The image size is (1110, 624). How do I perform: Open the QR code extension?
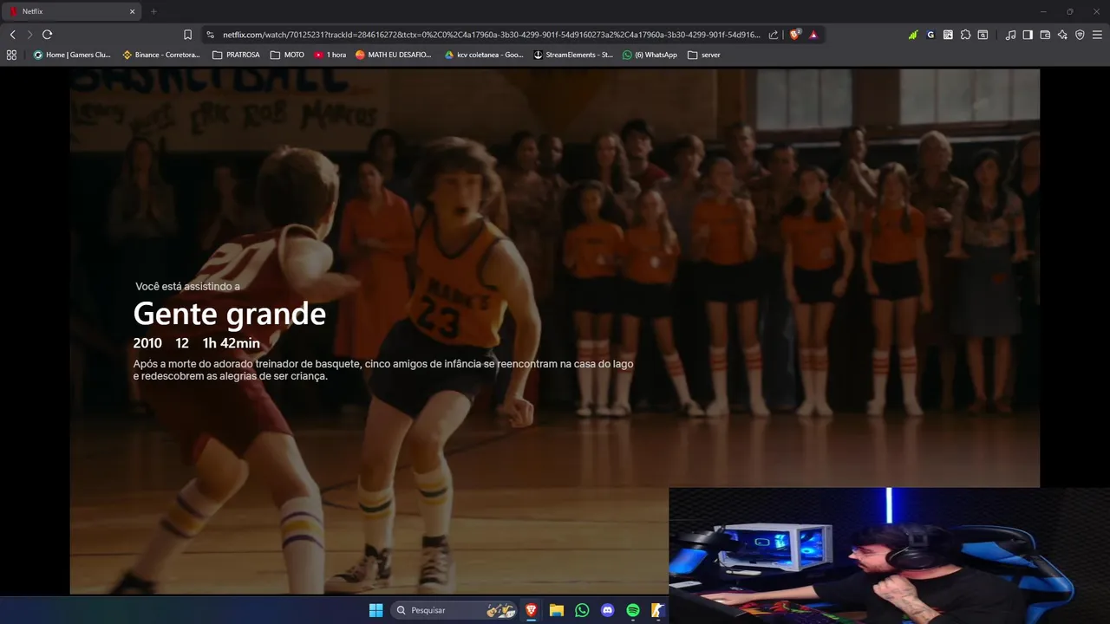click(x=948, y=35)
